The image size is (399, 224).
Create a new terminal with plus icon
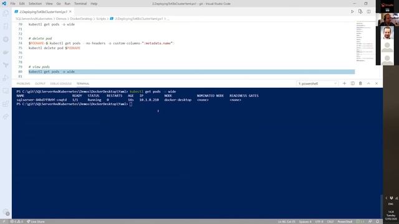(x=344, y=83)
